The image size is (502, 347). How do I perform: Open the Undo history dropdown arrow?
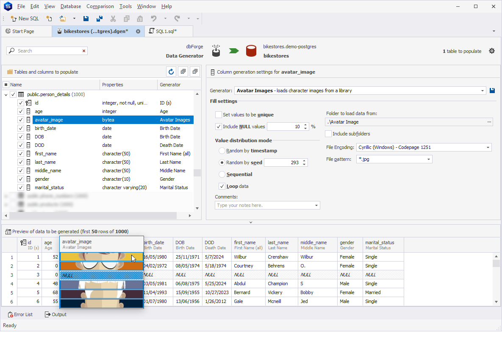[165, 19]
